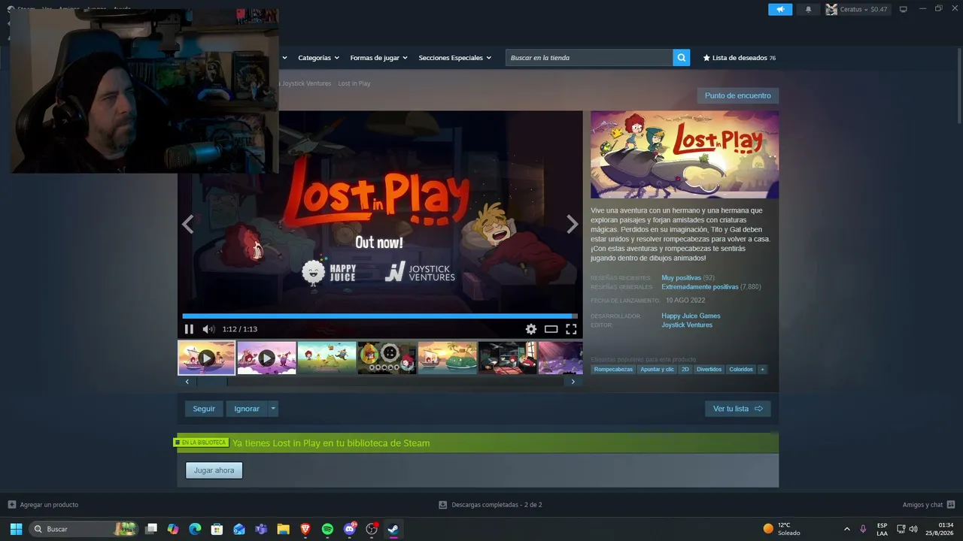Click the store search magnifier button
The height and width of the screenshot is (541, 963).
click(x=682, y=58)
